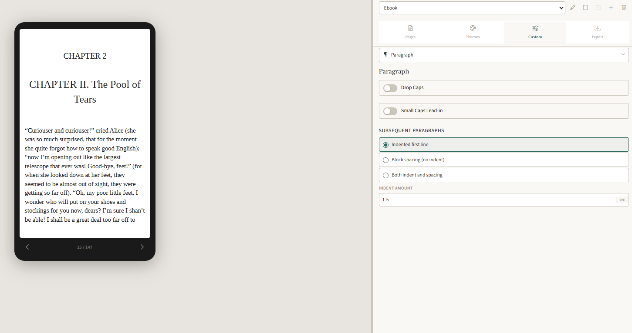Click the plain clipboard copy icon
The width and height of the screenshot is (632, 333).
585,8
